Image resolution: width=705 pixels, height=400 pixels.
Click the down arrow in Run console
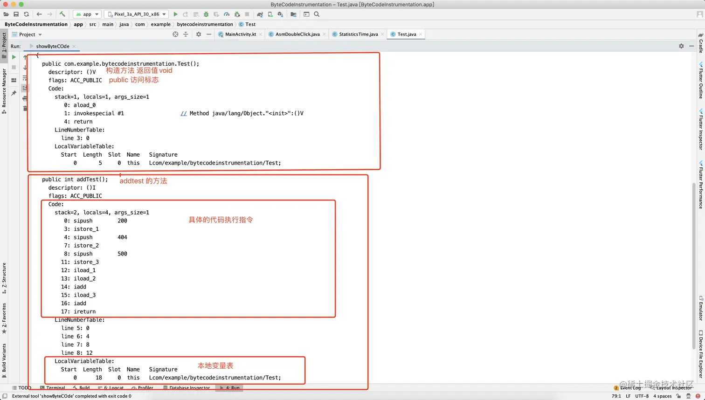click(x=25, y=67)
